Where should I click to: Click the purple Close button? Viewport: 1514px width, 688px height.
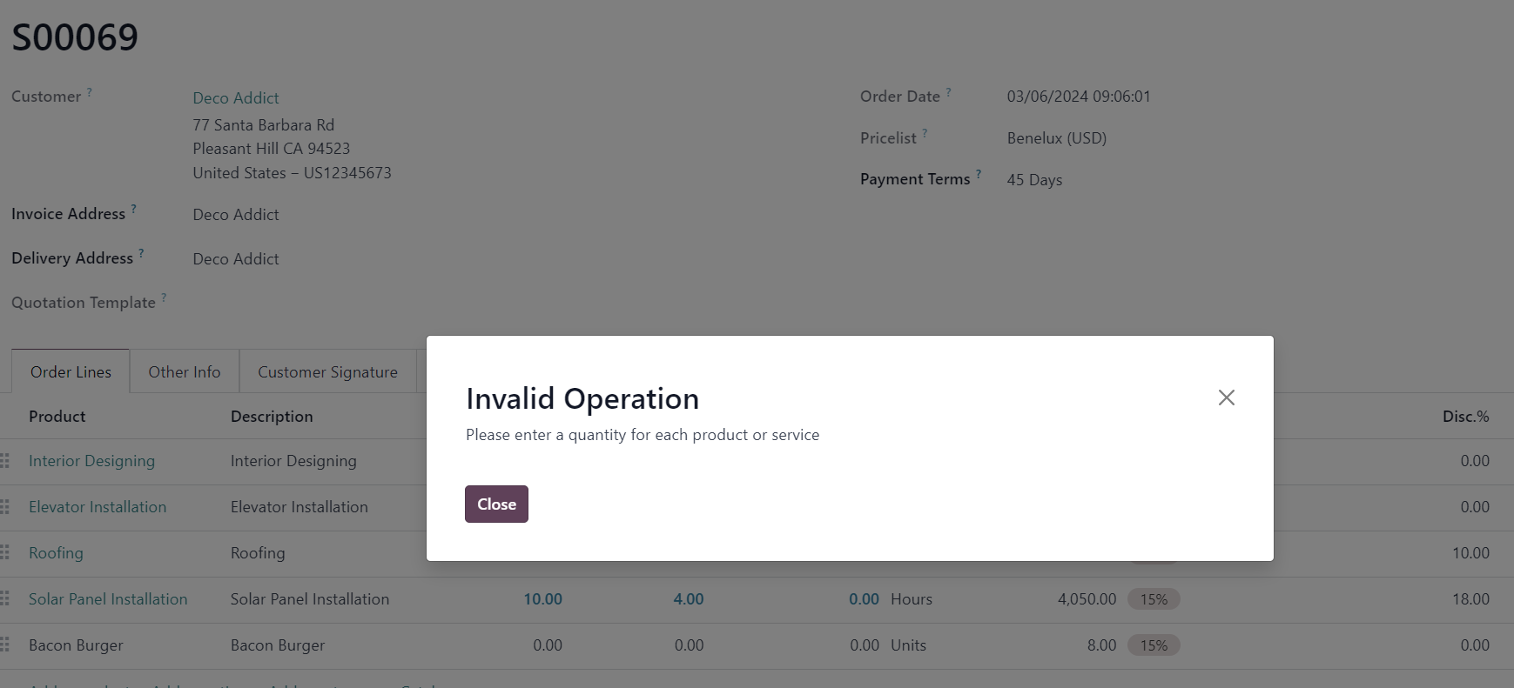(x=496, y=504)
